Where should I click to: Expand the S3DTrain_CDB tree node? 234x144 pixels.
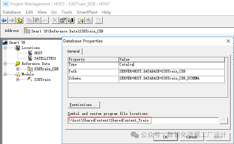click(x=18, y=69)
